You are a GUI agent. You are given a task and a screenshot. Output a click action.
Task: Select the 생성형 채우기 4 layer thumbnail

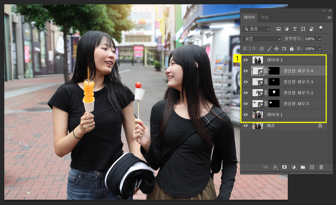click(x=257, y=71)
